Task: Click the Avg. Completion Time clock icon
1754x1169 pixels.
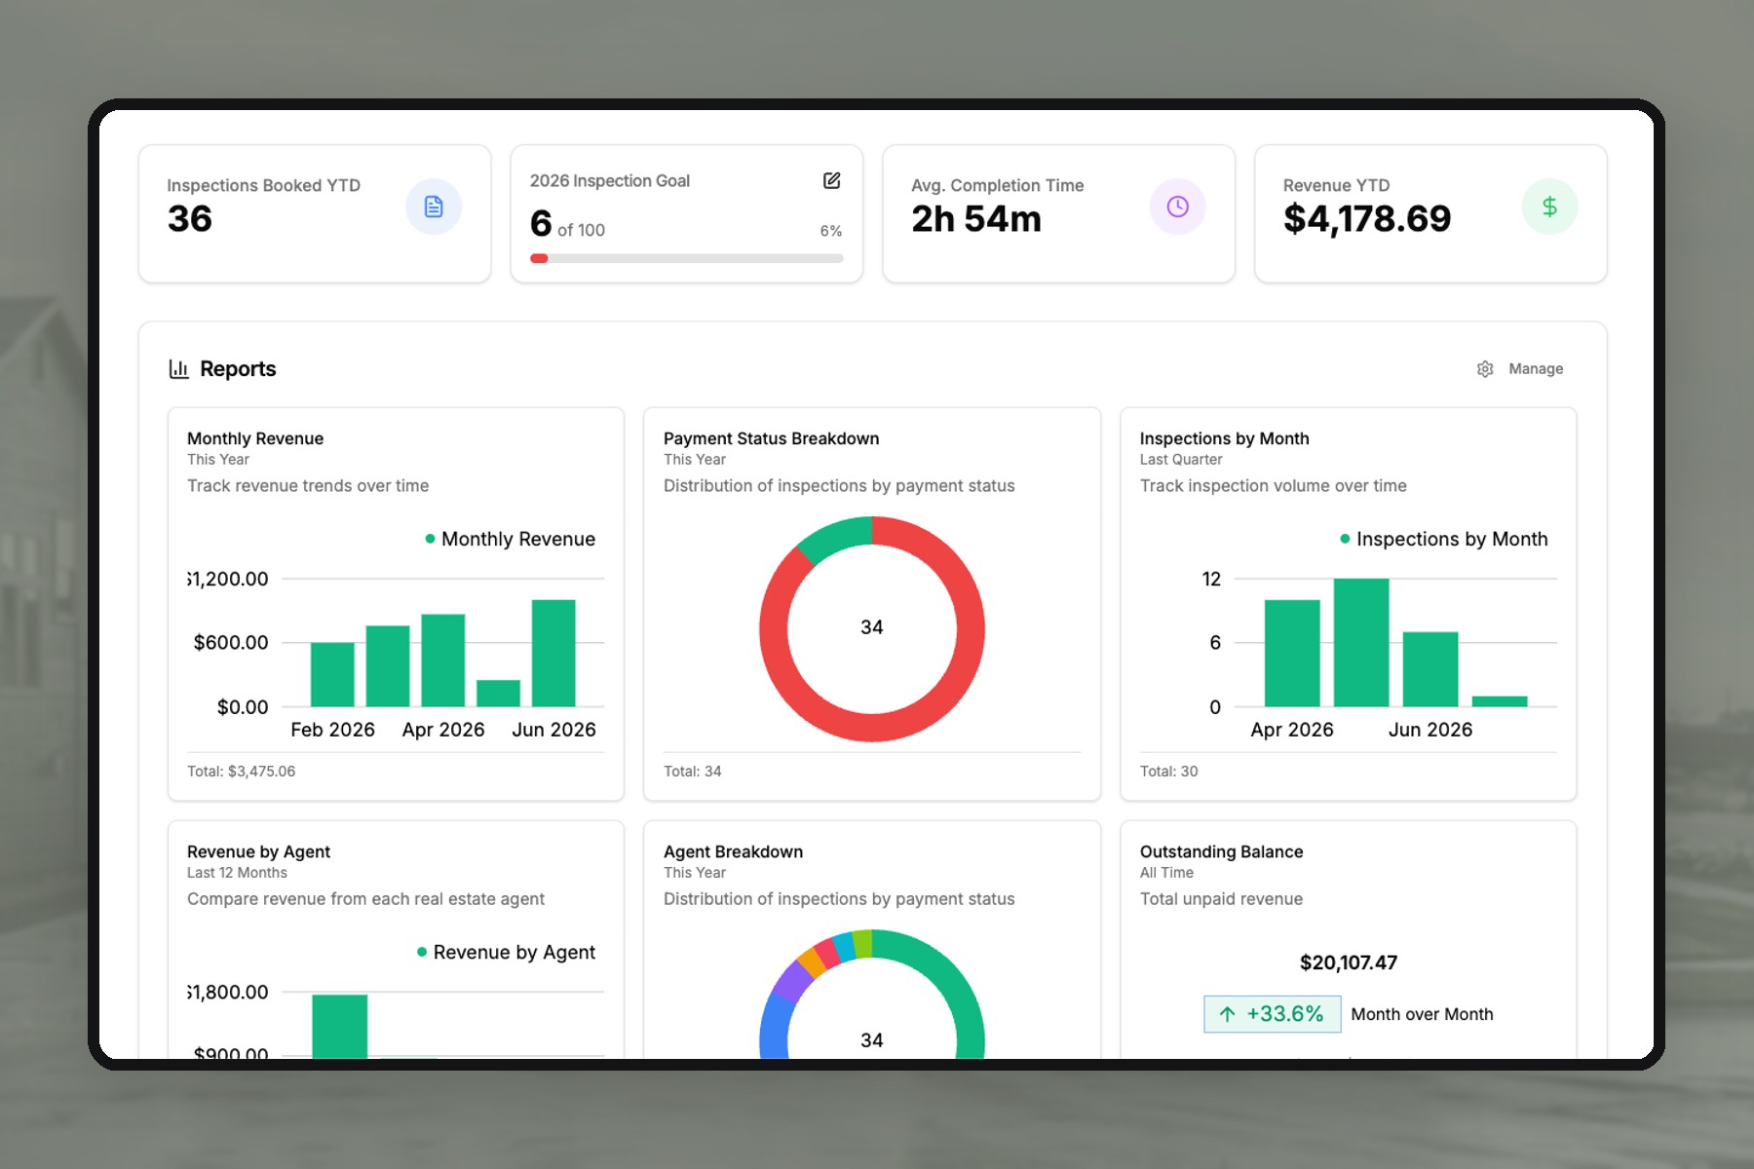Action: 1177,207
